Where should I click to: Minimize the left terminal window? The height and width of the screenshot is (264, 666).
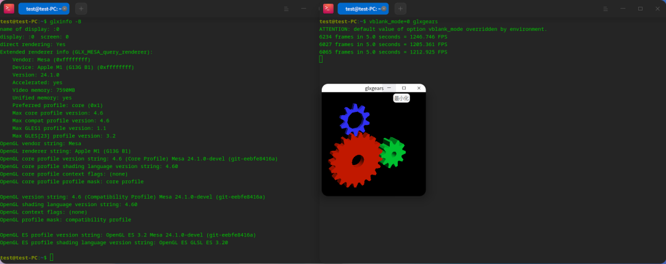point(303,9)
